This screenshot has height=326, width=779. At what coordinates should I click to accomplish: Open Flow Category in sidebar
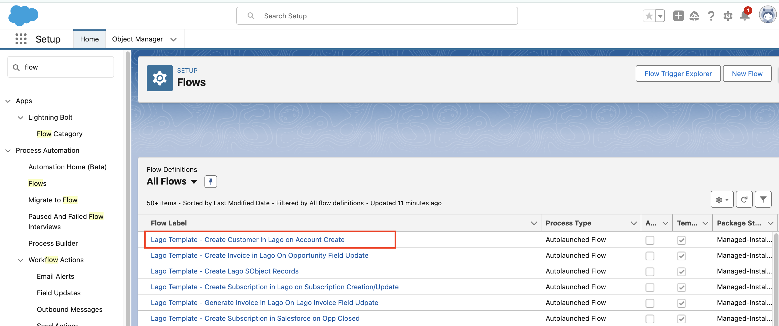pyautogui.click(x=60, y=134)
